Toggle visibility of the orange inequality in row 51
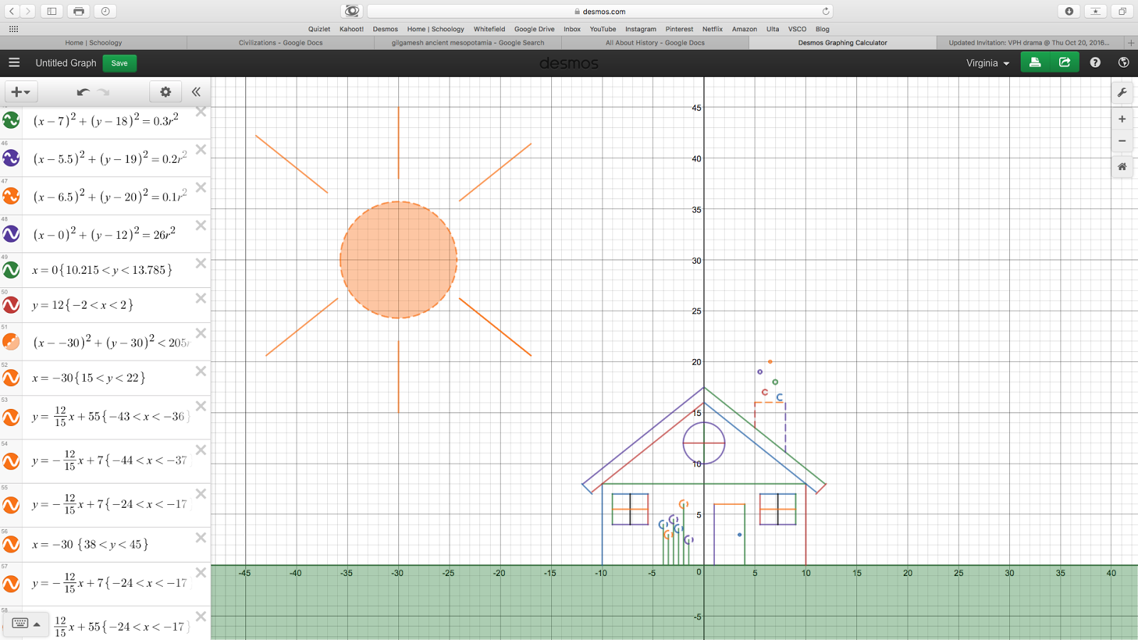Viewport: 1138px width, 640px height. [x=11, y=341]
